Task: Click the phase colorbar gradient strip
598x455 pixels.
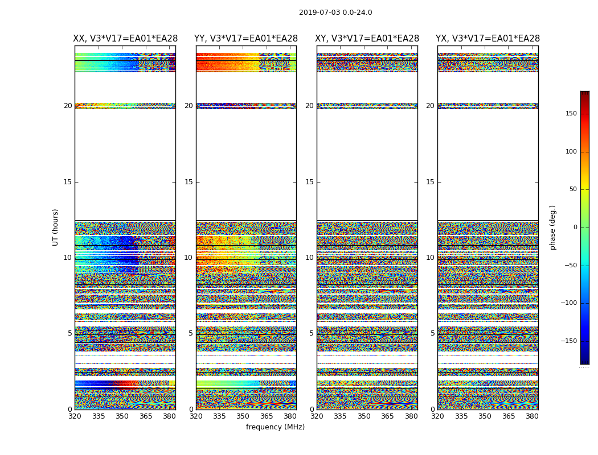Action: click(585, 227)
